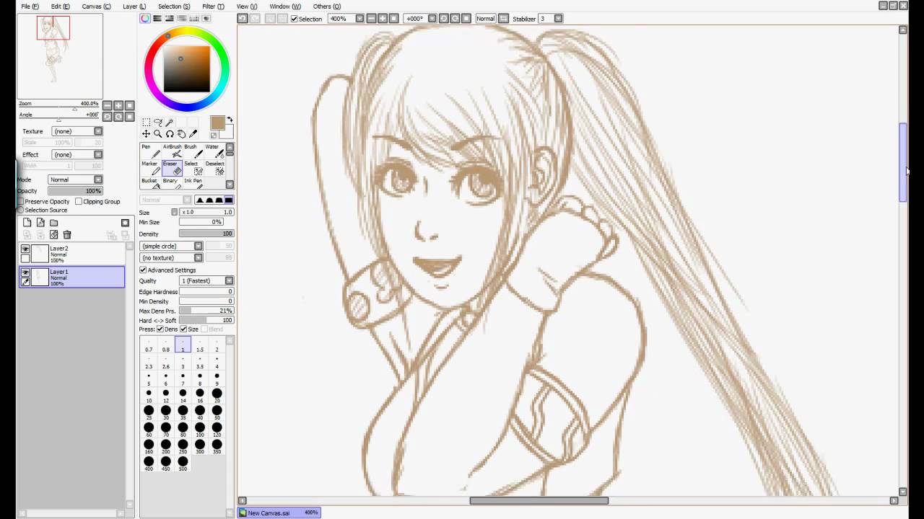The image size is (924, 519).
Task: Show the color wheel panel
Action: pyautogui.click(x=145, y=19)
